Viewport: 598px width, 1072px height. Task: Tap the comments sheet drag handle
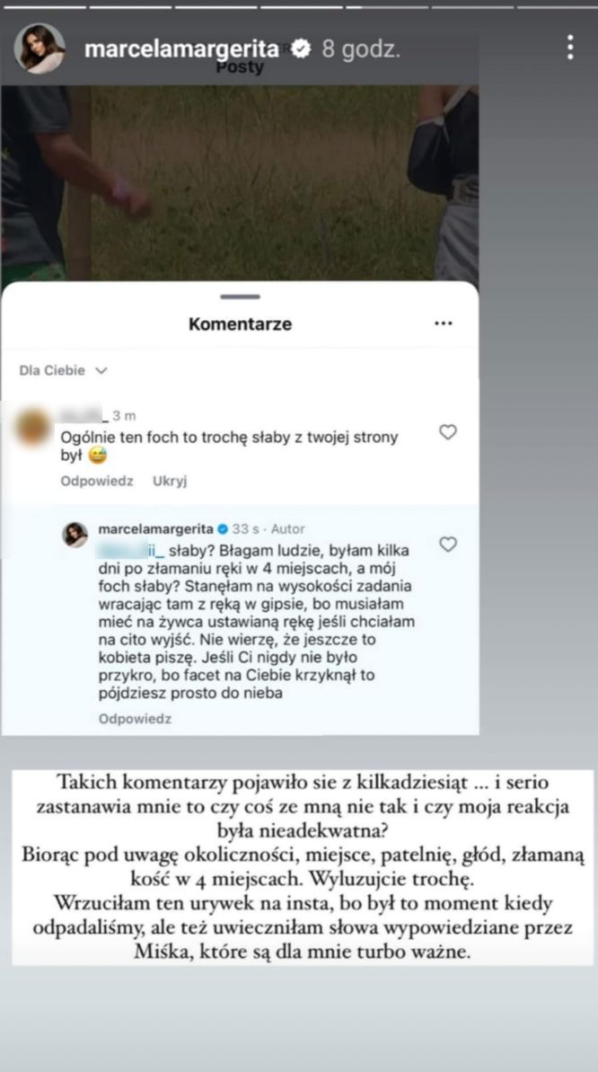coord(240,297)
